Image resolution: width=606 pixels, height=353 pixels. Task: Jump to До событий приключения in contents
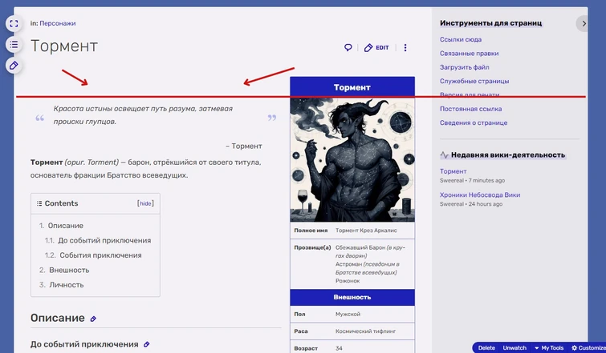click(x=104, y=240)
